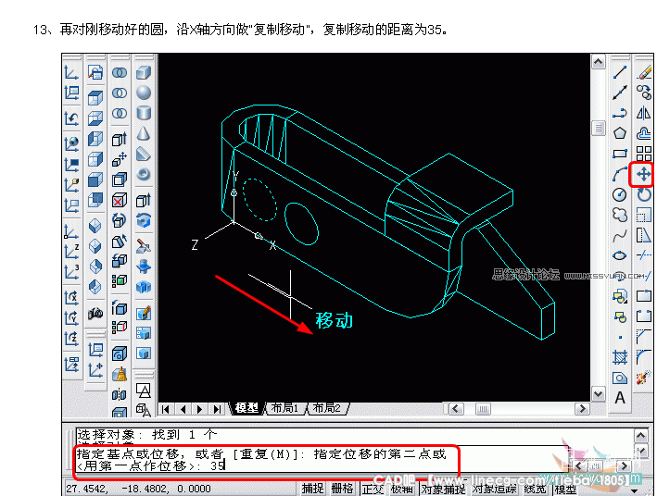Create a solid Wedge primitive

tap(144, 154)
